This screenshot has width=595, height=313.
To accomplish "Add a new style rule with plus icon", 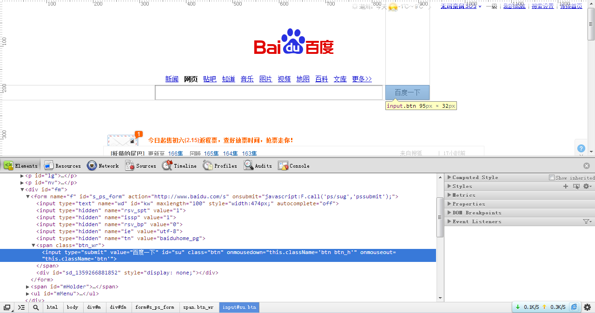I will pyautogui.click(x=566, y=186).
